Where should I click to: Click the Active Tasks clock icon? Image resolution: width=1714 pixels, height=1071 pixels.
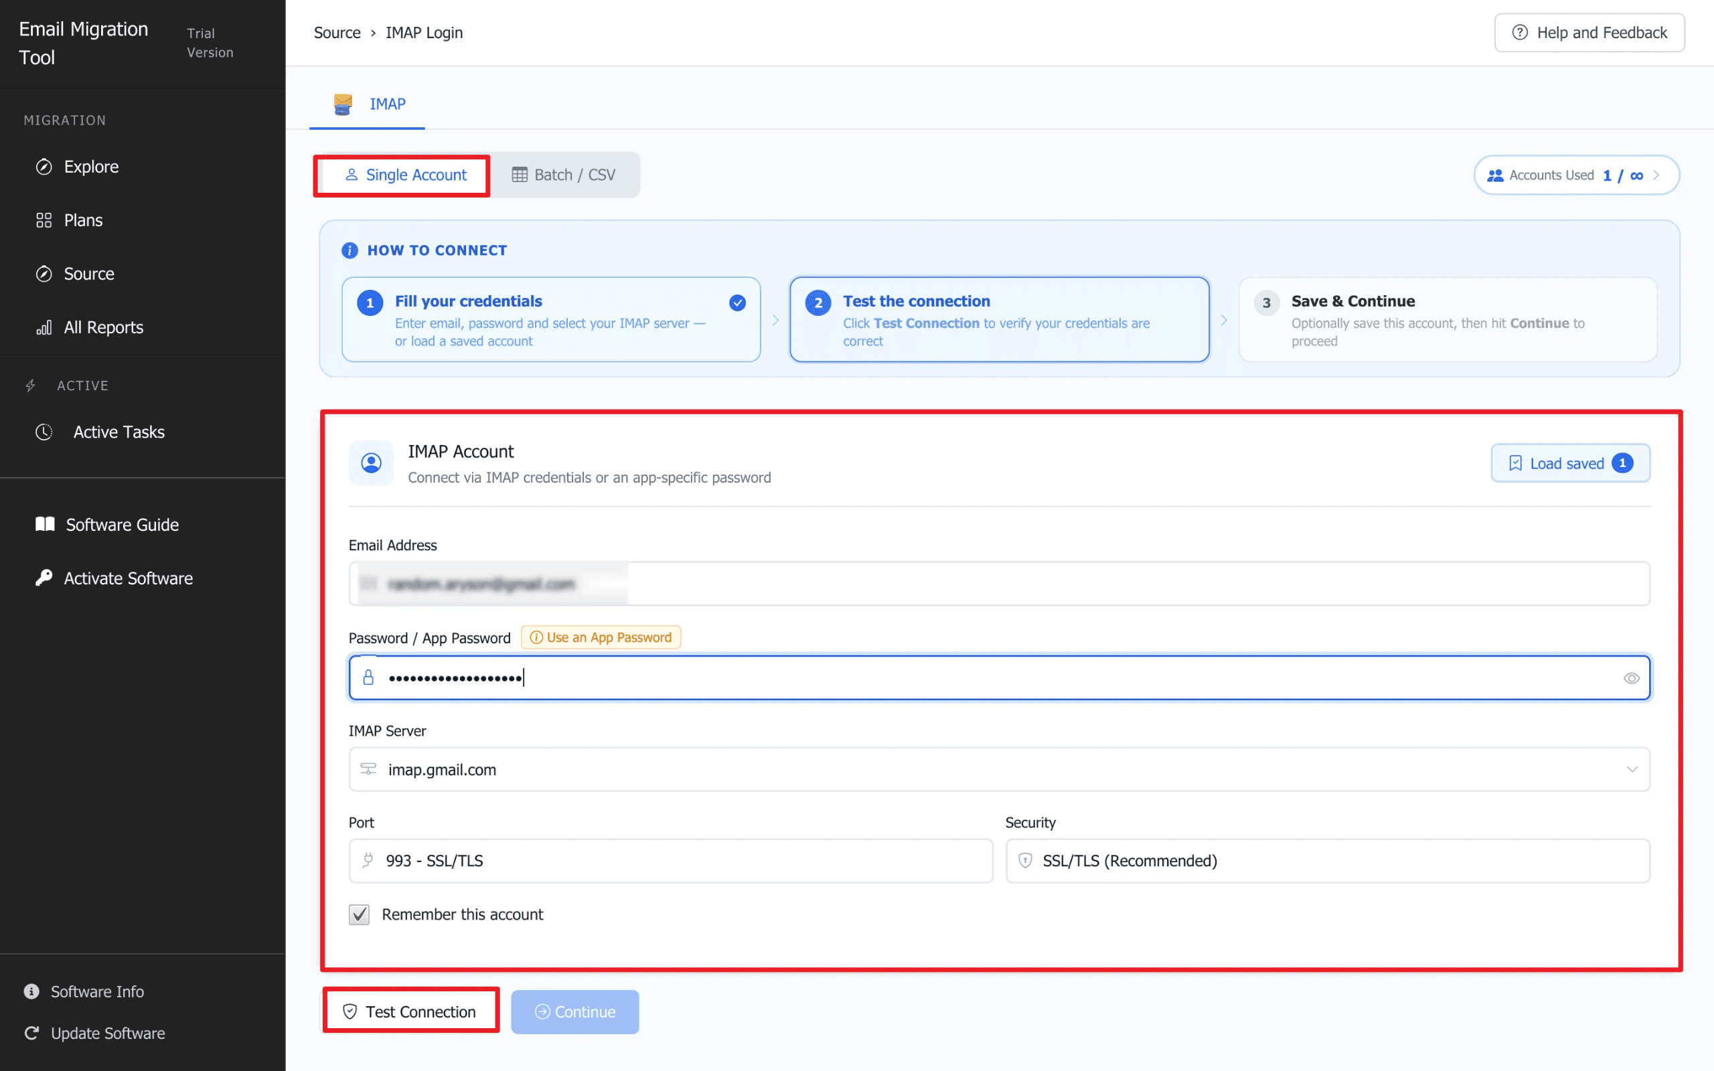(x=44, y=432)
